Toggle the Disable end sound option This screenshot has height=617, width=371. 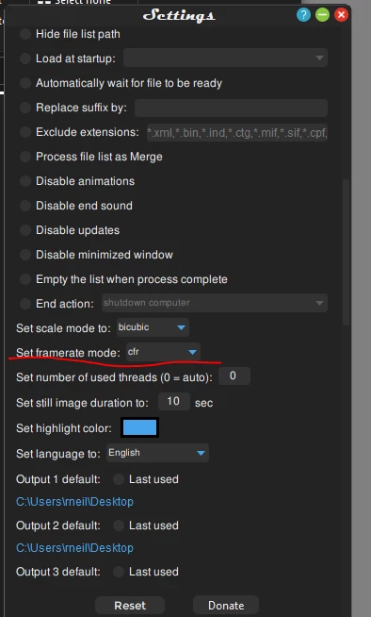coord(25,206)
